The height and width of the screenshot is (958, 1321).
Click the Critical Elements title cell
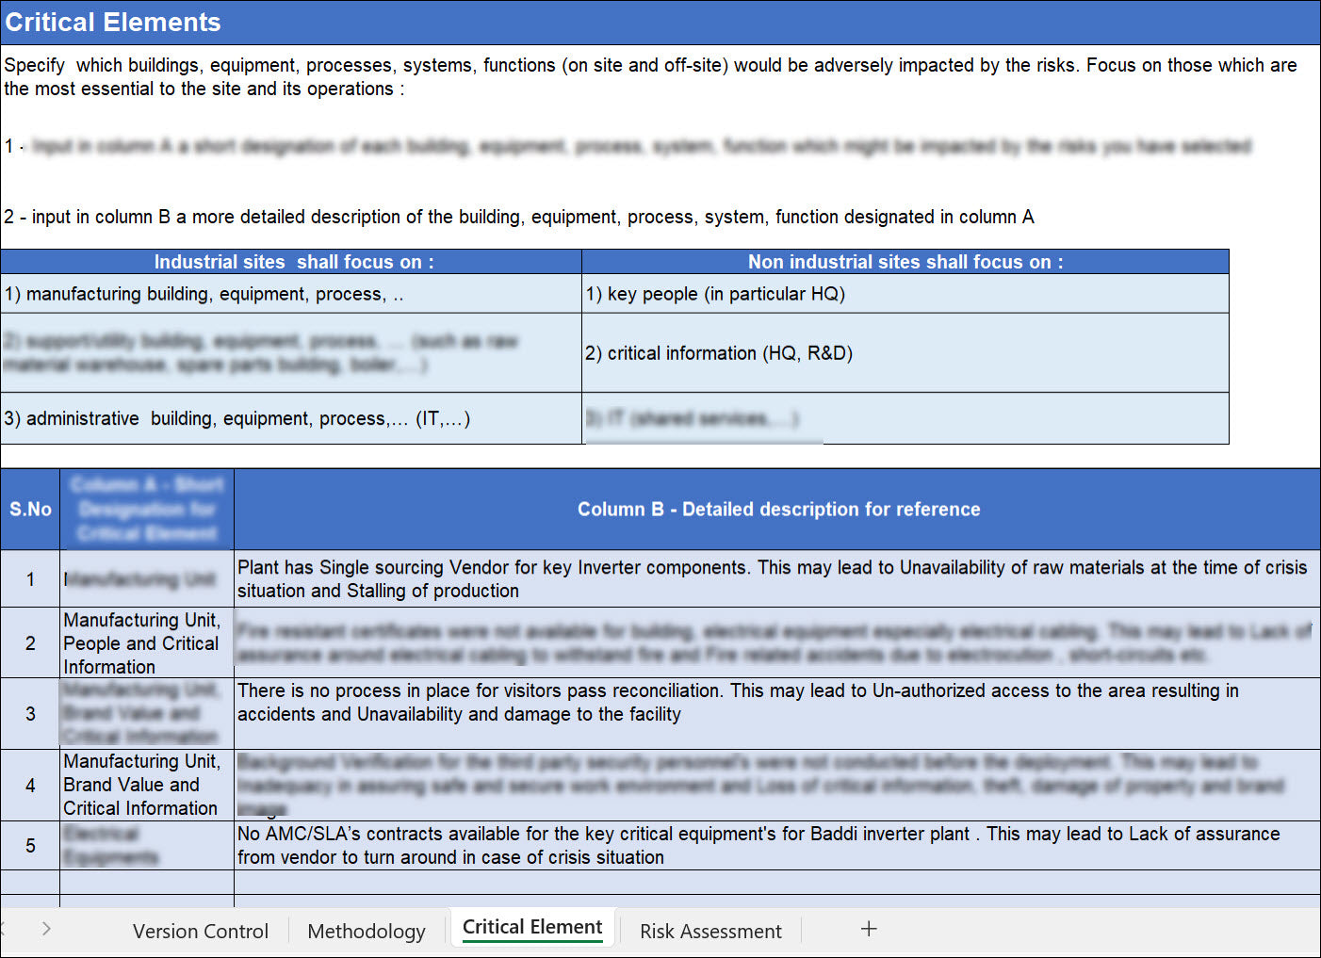pyautogui.click(x=113, y=23)
